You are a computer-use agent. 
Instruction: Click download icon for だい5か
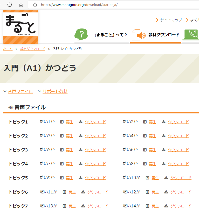click(80, 150)
